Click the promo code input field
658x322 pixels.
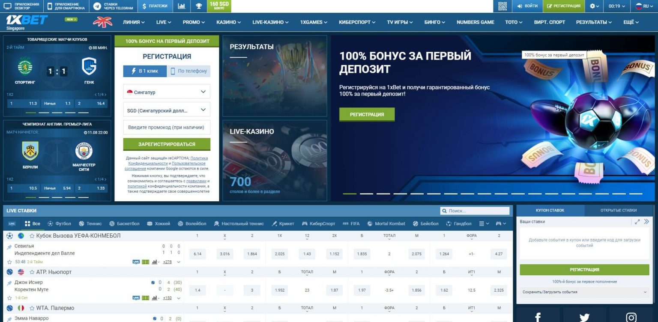pos(167,128)
